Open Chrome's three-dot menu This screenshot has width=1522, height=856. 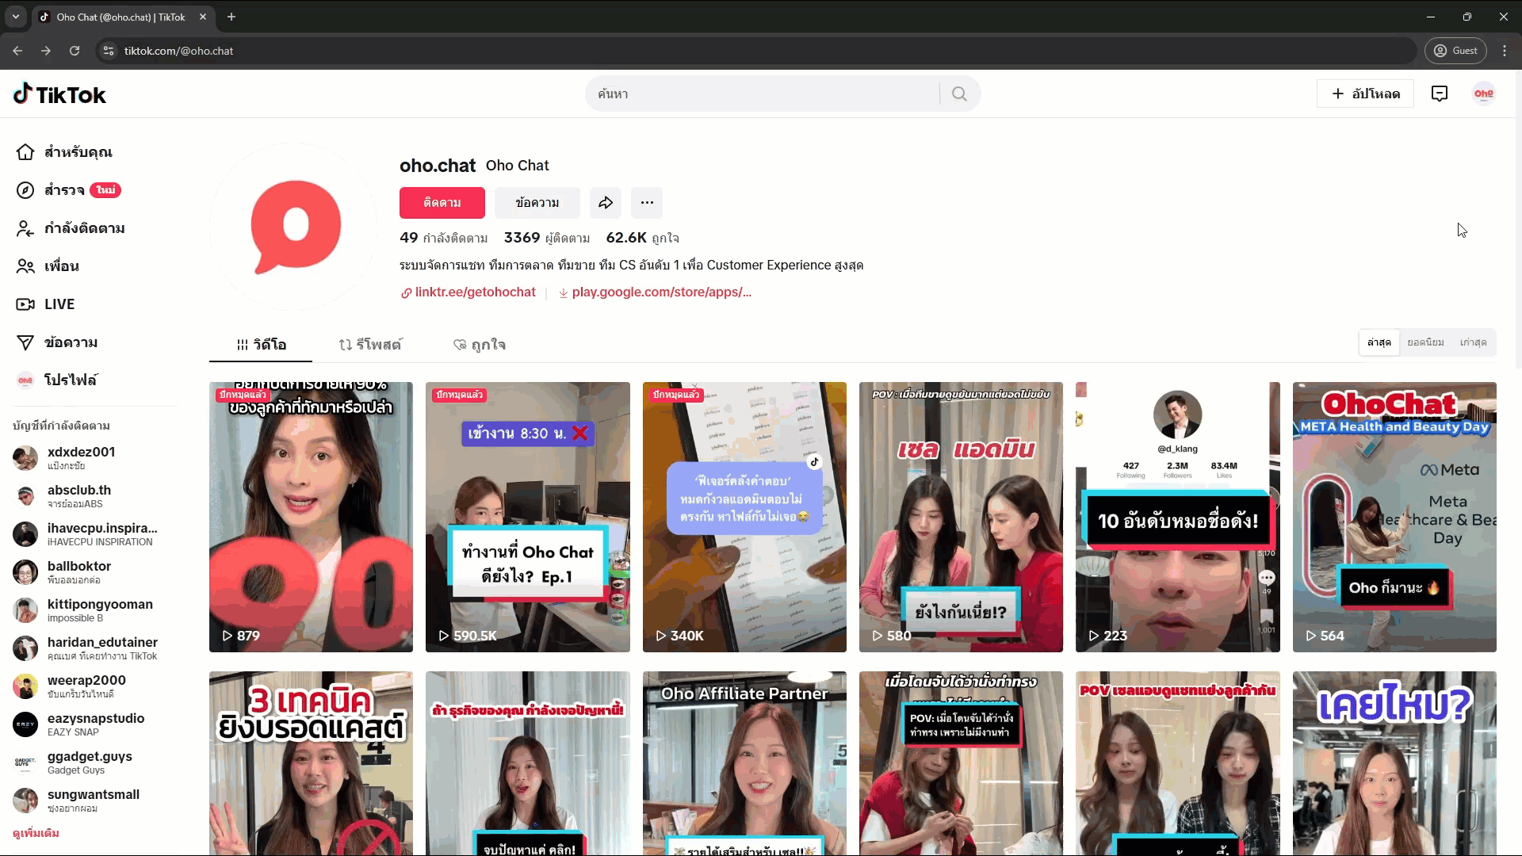1505,51
